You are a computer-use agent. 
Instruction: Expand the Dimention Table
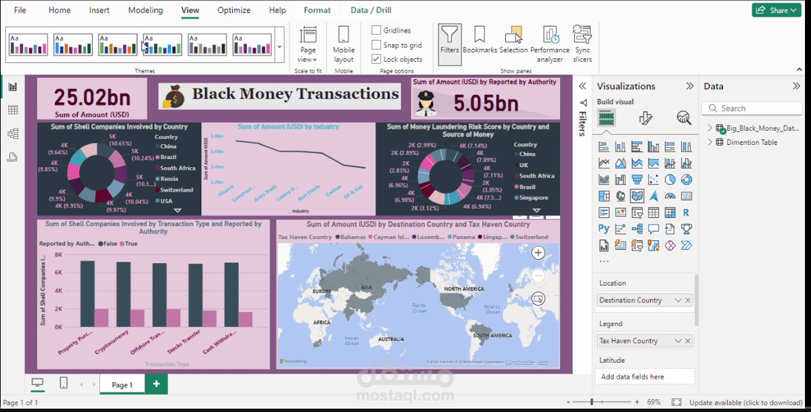coord(710,142)
